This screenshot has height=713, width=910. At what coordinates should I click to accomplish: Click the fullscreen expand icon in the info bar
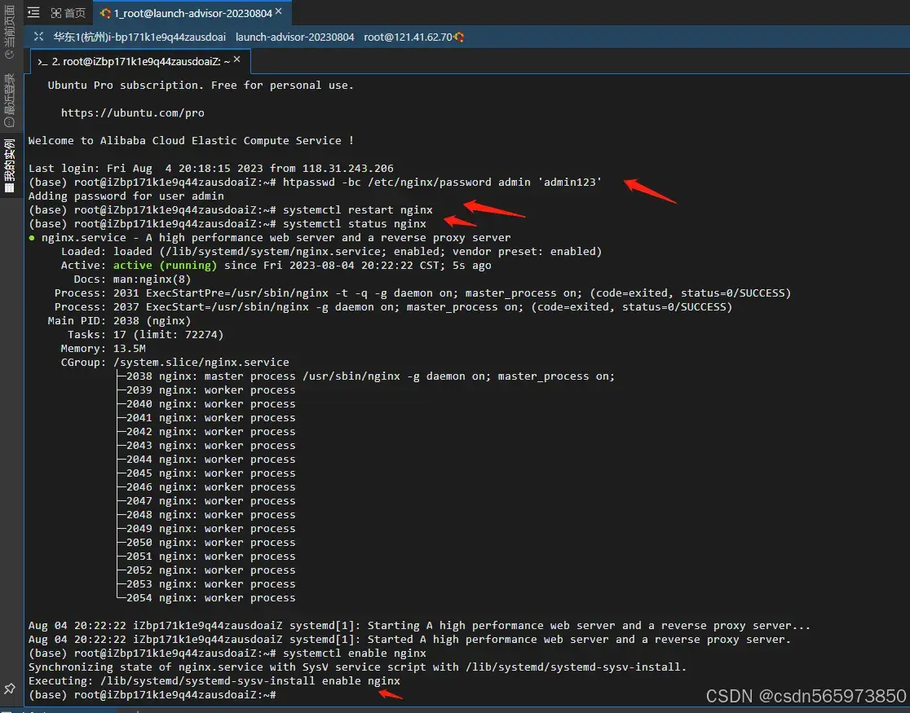point(38,37)
